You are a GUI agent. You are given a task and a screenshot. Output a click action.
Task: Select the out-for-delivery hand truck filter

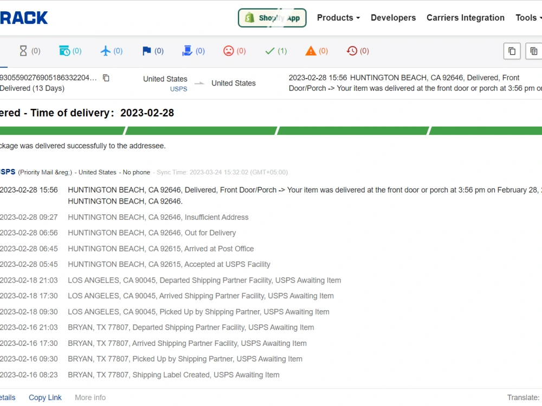click(x=193, y=51)
